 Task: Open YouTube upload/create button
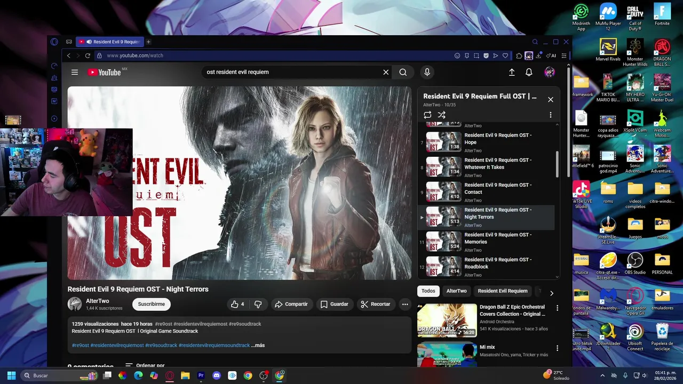point(512,72)
